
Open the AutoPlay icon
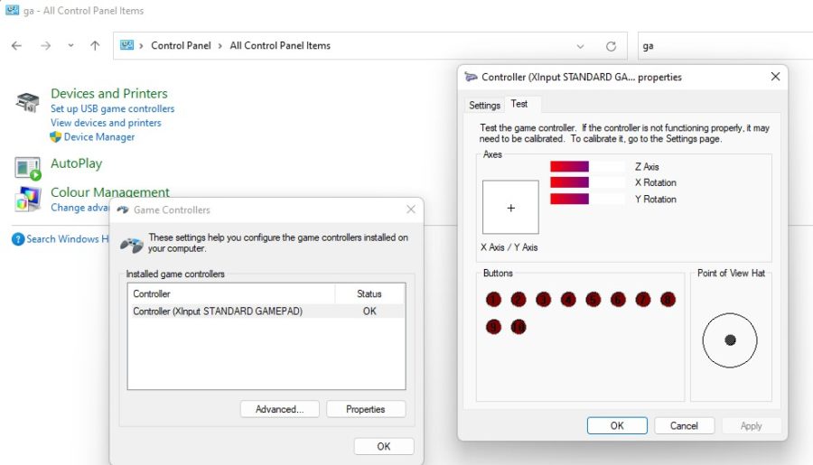pos(27,169)
